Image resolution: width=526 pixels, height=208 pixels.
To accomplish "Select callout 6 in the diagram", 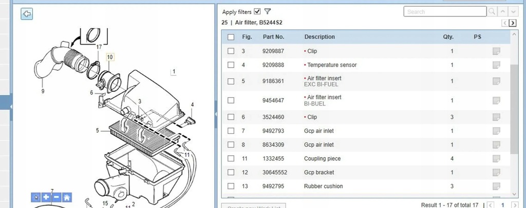I will pyautogui.click(x=91, y=93).
